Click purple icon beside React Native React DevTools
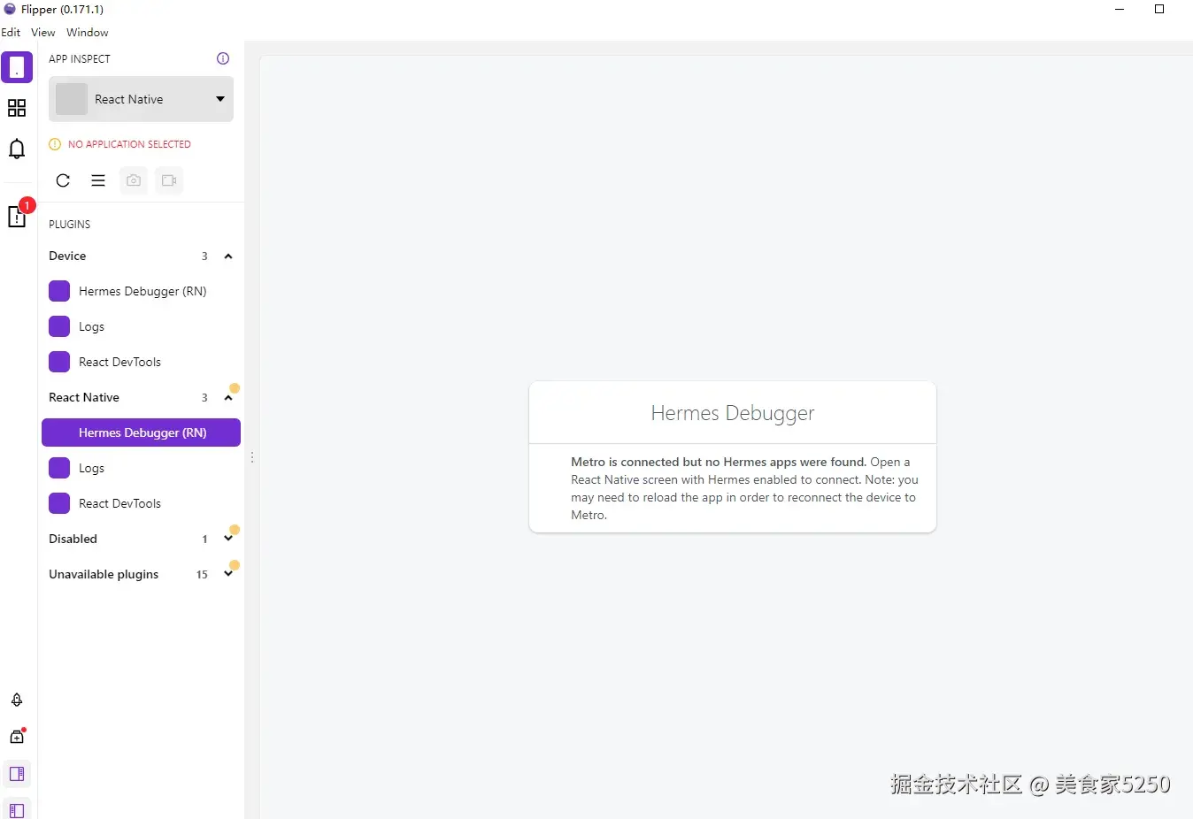Screen dimensions: 1193x819 click(59, 503)
